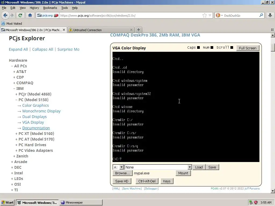Image resolution: width=275 pixels, height=206 pixels.
Task: Open the Monochrome Display link
Action: pos(41,111)
